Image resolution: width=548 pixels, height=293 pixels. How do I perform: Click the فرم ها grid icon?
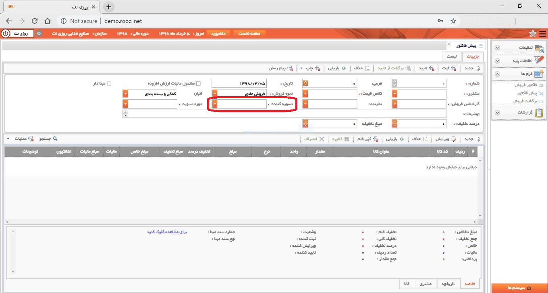(539, 74)
